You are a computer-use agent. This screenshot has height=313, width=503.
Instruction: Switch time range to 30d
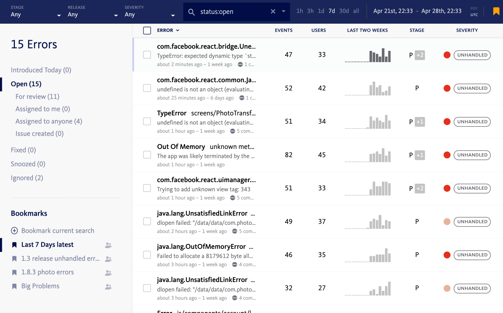pyautogui.click(x=344, y=11)
